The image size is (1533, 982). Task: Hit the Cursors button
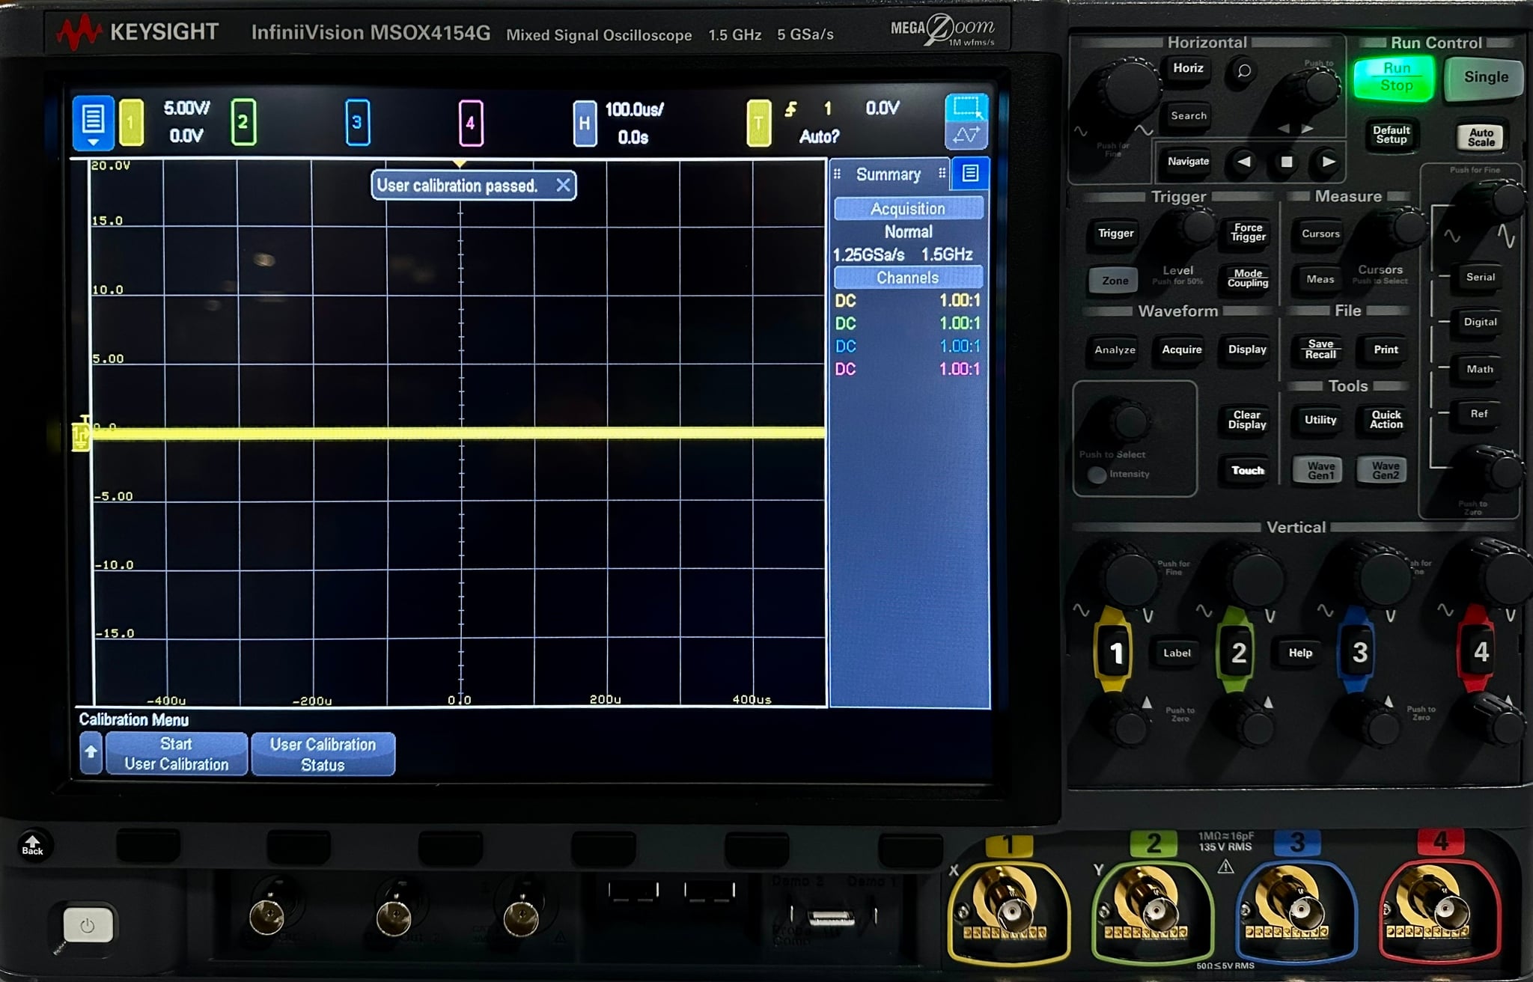(x=1320, y=234)
